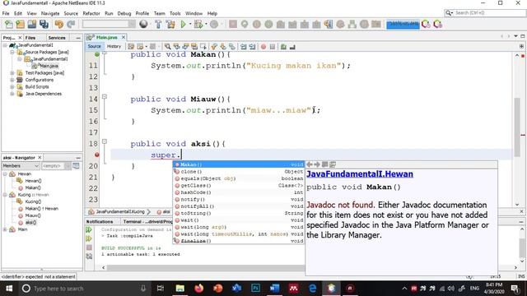Screen dimensions: 527x296
Task: Click the green Run Project icon
Action: (183, 24)
